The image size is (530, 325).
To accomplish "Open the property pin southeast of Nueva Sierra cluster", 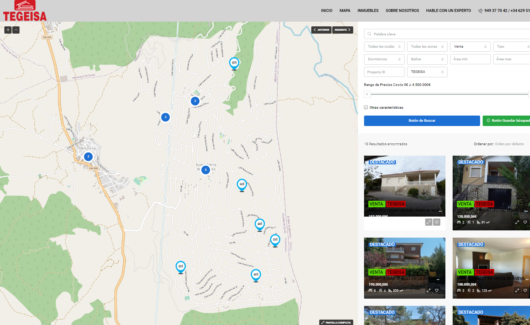I will [242, 185].
